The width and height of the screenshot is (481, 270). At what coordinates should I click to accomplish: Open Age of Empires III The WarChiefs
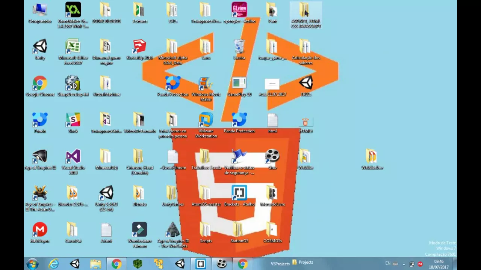(172, 235)
